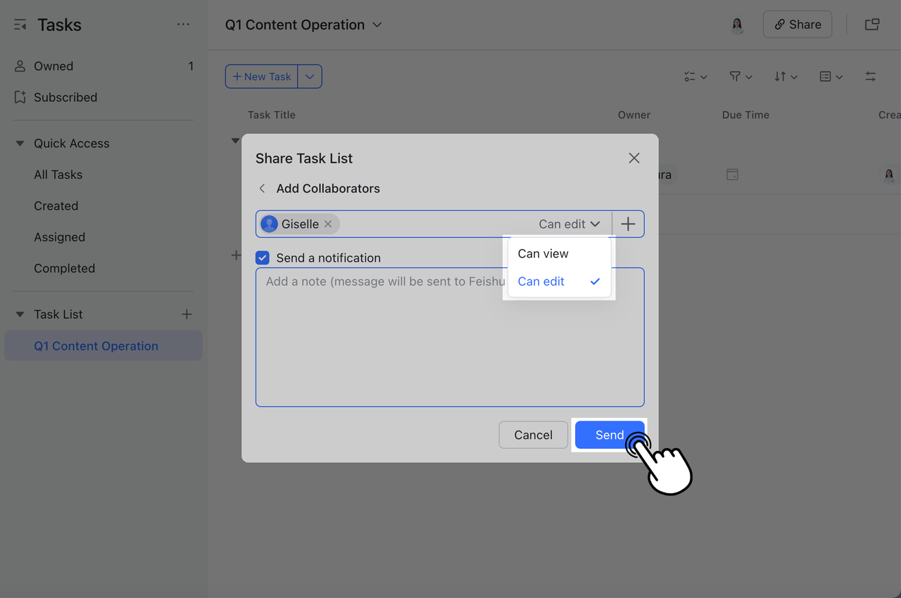Screen dimensions: 901x598
Task: Open the filter icon in the toolbar
Action: point(736,76)
